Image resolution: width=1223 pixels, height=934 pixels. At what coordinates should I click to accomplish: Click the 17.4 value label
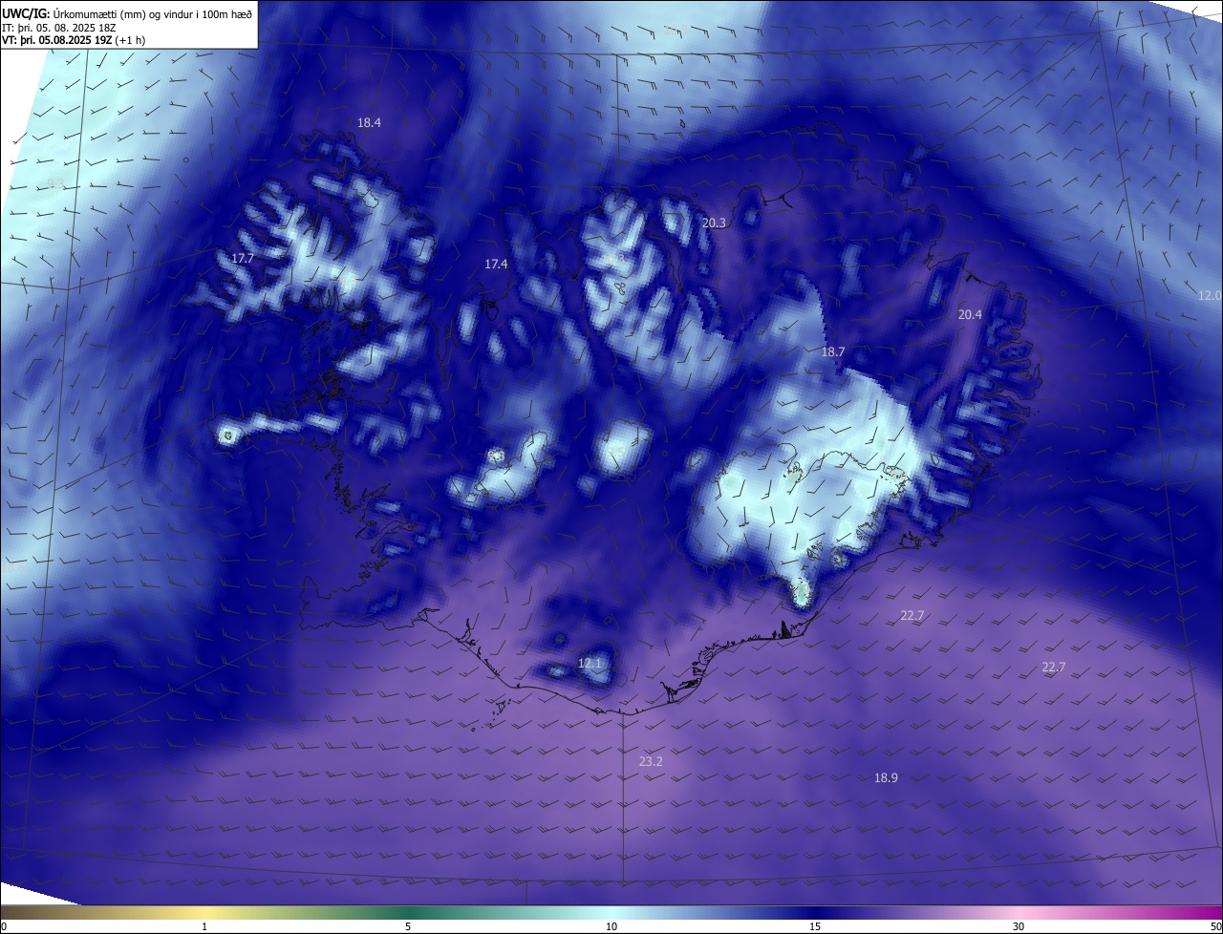[496, 264]
